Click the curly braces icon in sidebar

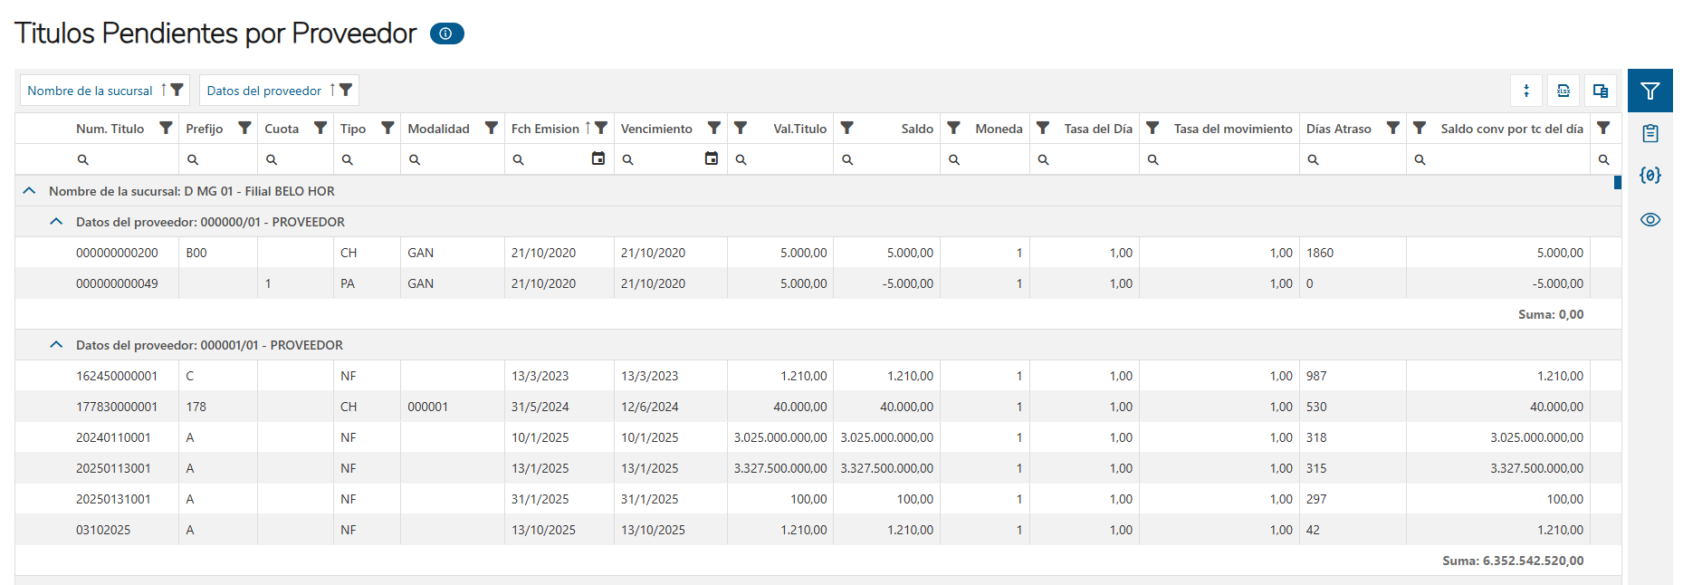click(x=1650, y=176)
